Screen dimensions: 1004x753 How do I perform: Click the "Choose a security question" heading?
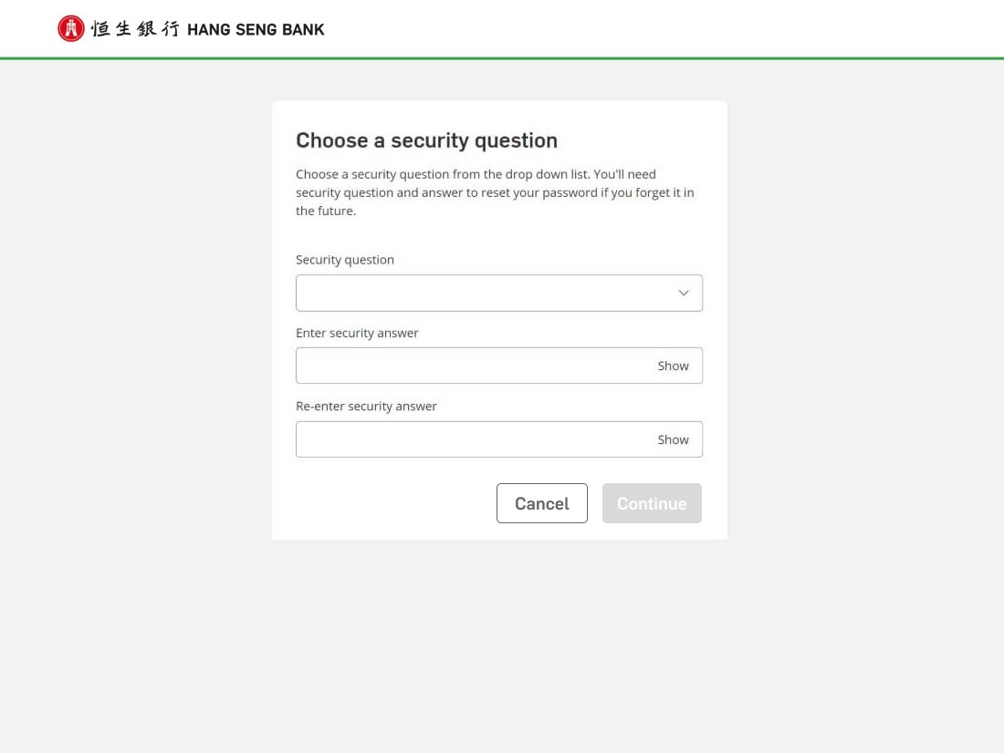pos(426,140)
